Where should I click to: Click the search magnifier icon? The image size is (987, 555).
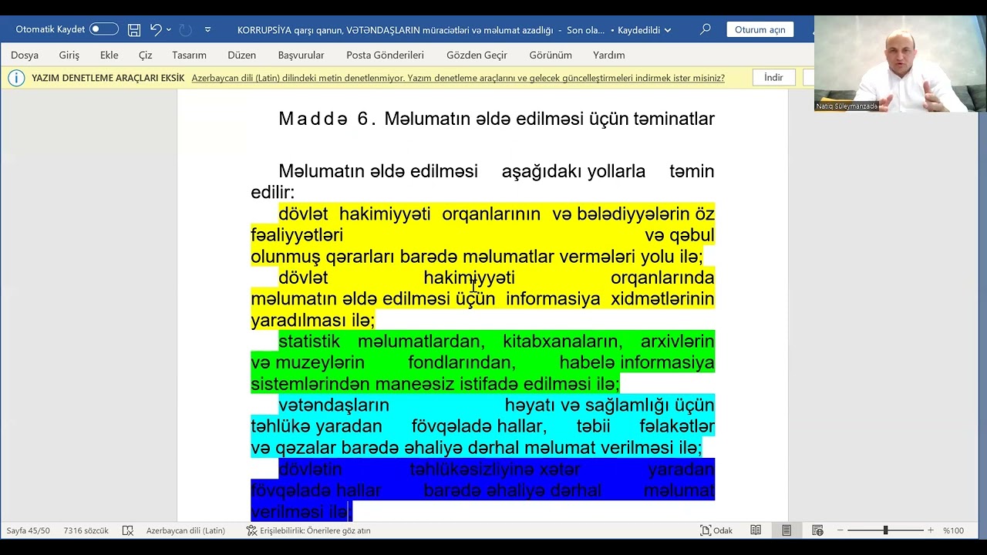coord(705,29)
